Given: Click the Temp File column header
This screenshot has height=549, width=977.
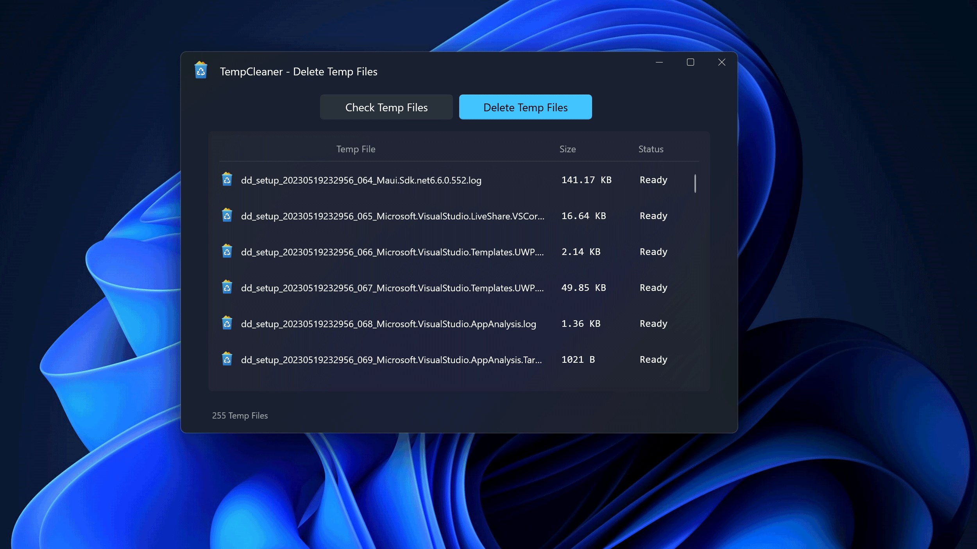Looking at the screenshot, I should (x=356, y=149).
